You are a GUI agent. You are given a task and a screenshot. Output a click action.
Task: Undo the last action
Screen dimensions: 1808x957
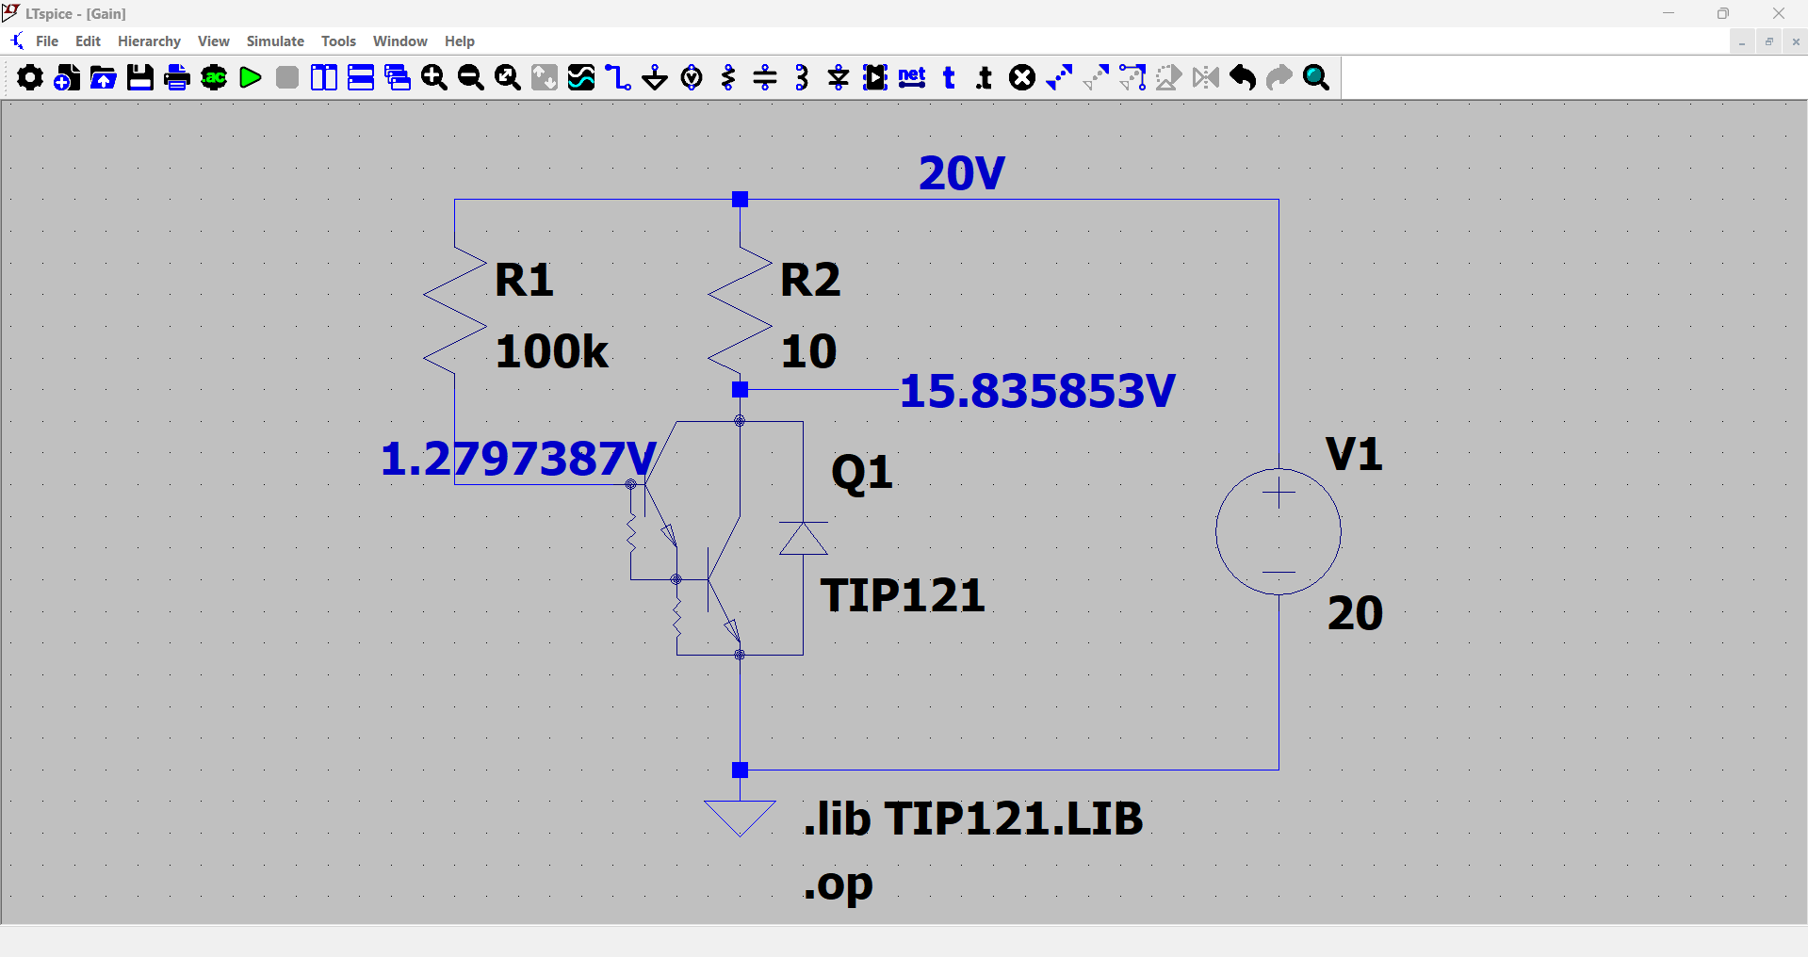point(1243,77)
